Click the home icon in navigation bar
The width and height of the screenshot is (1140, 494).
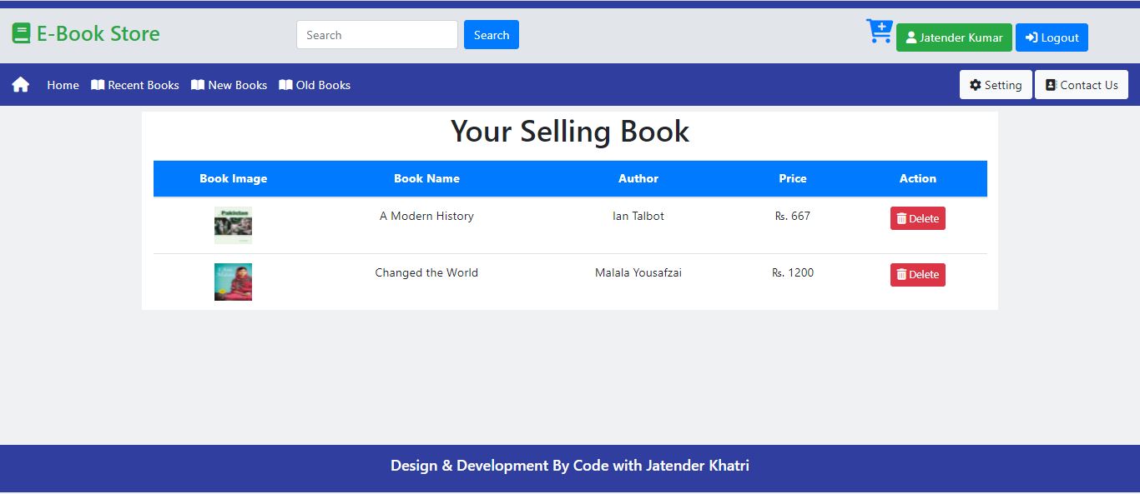[20, 83]
